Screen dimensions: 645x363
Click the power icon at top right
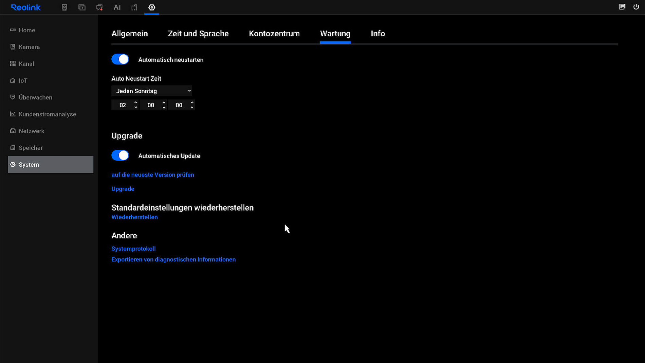click(636, 7)
